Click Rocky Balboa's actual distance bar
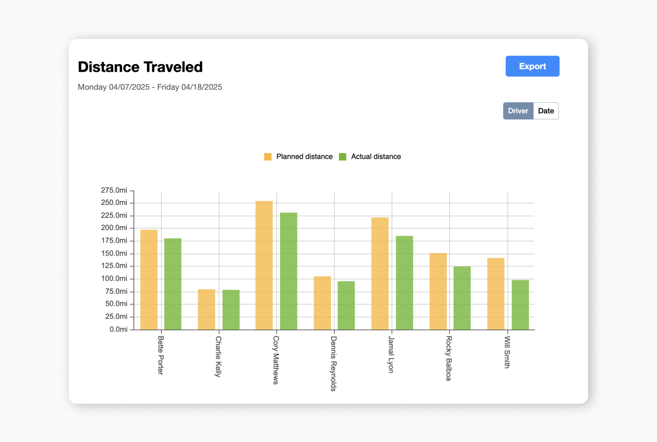This screenshot has width=657, height=442. (462, 298)
